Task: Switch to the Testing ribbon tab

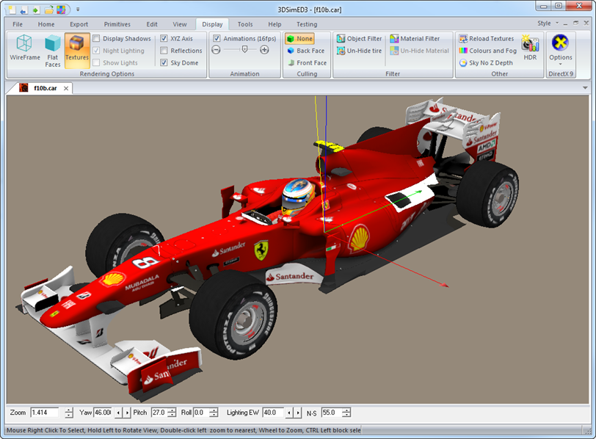Action: coord(307,24)
